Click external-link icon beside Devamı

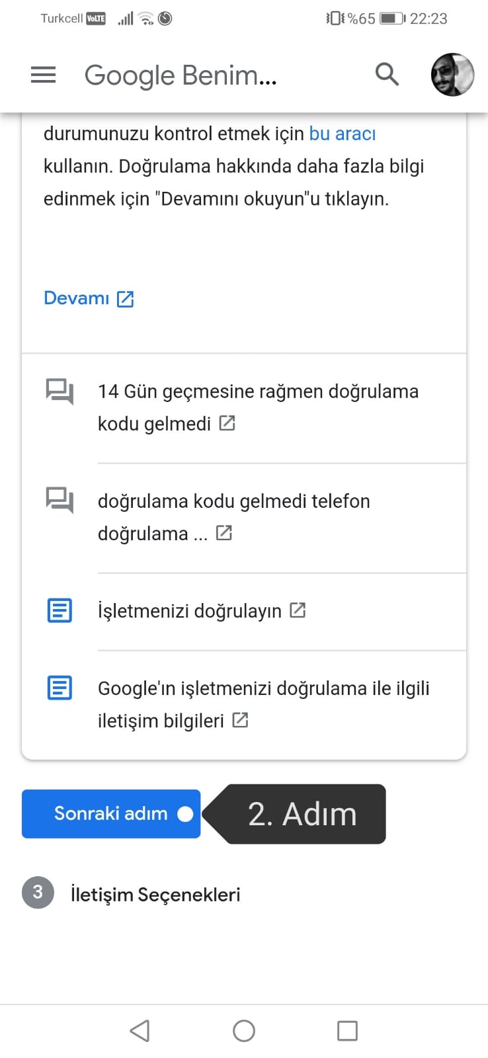pyautogui.click(x=126, y=299)
